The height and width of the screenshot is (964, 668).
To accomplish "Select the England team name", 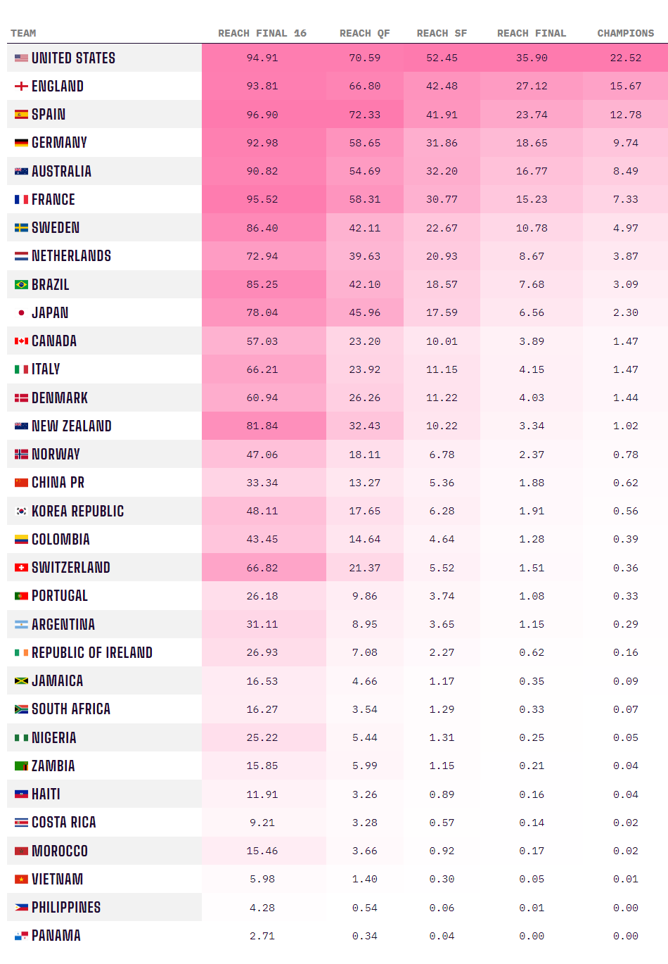I will [x=58, y=87].
